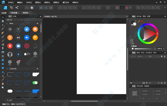This screenshot has height=106, width=167.
Task: Expand the toolbar overflow arrow
Action: click(x=165, y=8)
